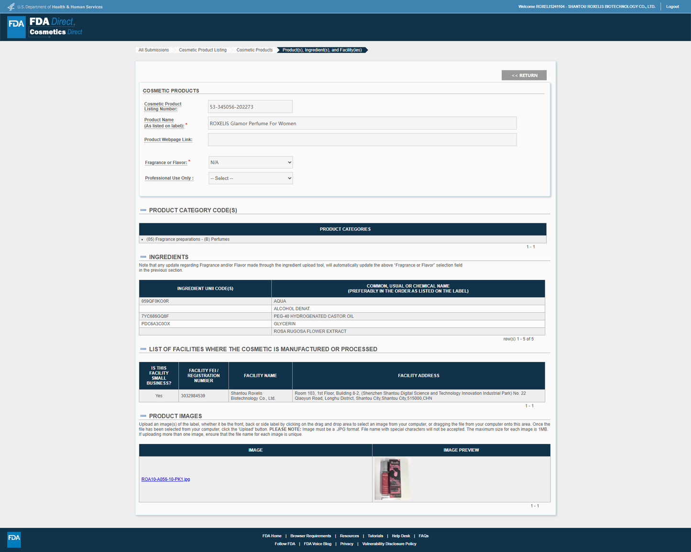691x552 pixels.
Task: Open the FDA Home footer link
Action: (x=272, y=536)
